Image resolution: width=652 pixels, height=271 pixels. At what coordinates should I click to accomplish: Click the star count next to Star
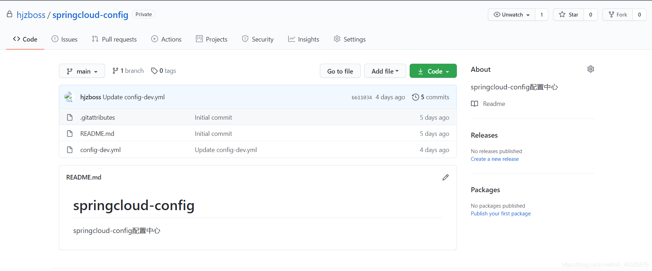[591, 14]
